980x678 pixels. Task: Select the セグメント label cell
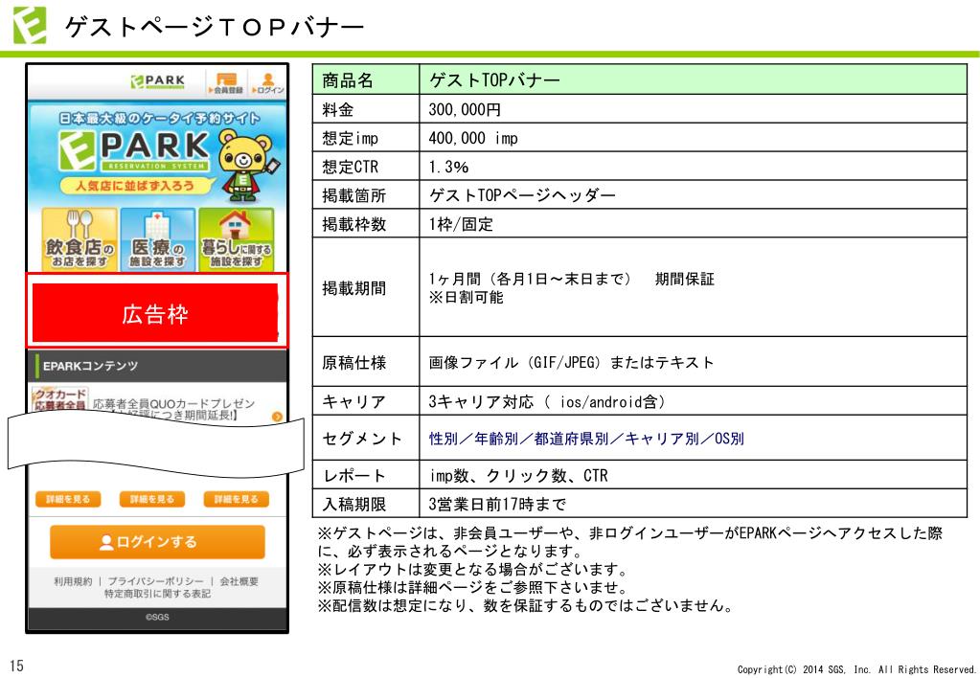tap(366, 438)
